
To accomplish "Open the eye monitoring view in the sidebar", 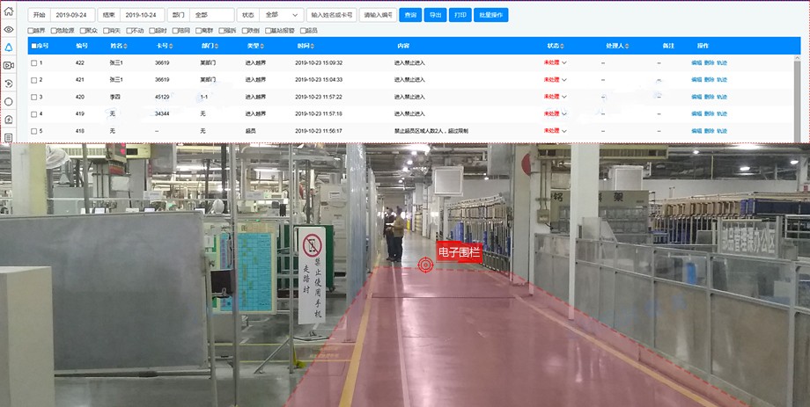I will (x=9, y=29).
